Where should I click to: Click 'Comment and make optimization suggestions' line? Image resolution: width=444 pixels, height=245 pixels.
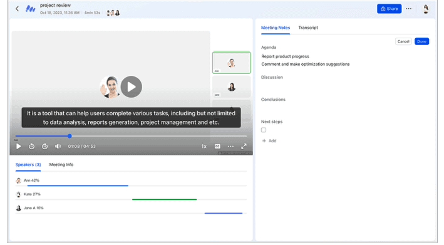[306, 64]
